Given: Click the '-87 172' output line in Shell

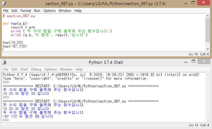Looking at the screenshot, I should 28,116.
